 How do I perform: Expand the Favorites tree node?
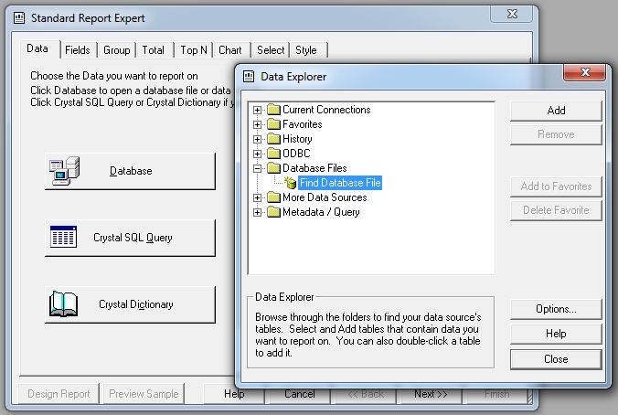pyautogui.click(x=258, y=124)
